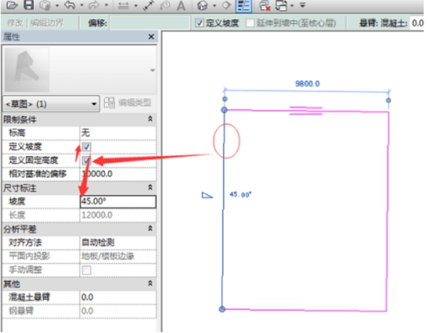
Task: Collapse the 尺寸标注 section
Action: tap(151, 187)
